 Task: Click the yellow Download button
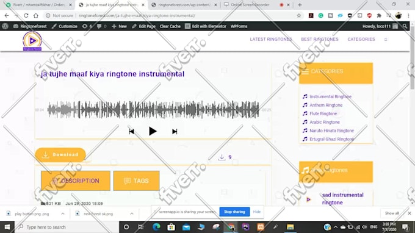click(60, 155)
